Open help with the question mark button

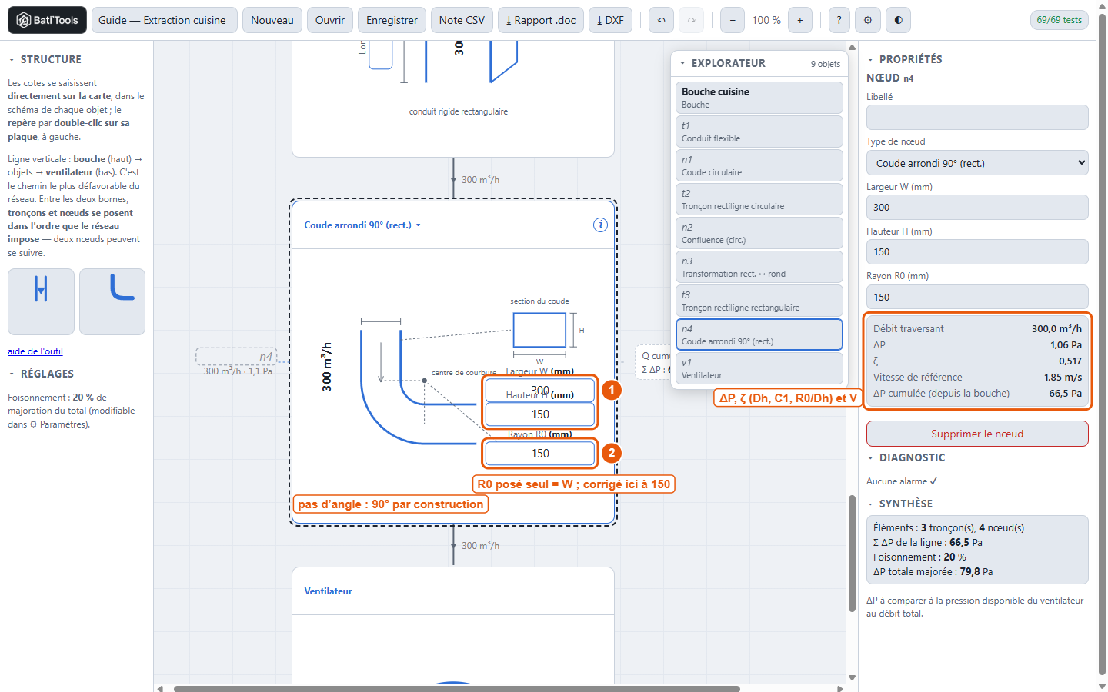point(839,20)
